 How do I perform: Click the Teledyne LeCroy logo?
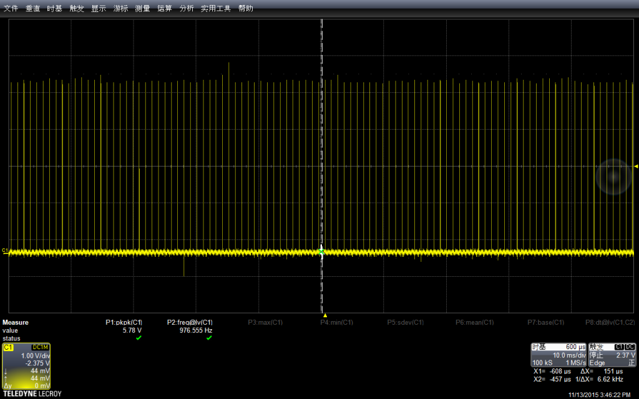point(32,394)
